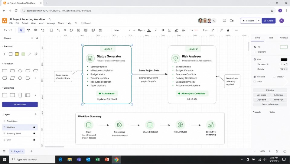
Task: Click the font color icon
Action: coord(149,30)
